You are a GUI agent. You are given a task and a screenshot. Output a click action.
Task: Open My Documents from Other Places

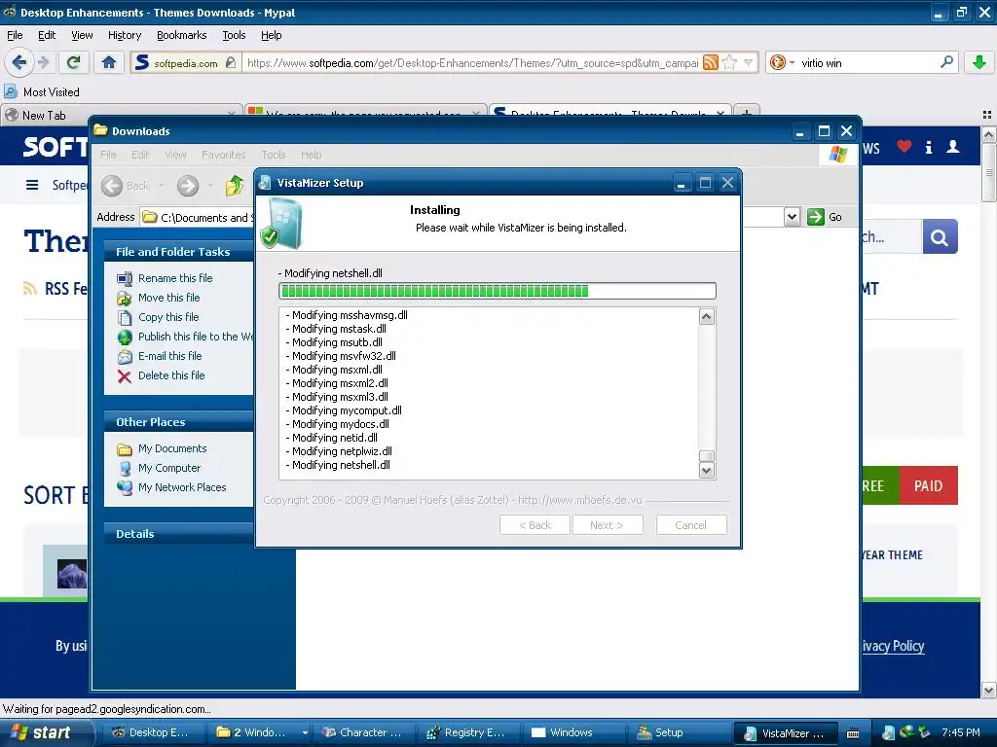(x=172, y=448)
